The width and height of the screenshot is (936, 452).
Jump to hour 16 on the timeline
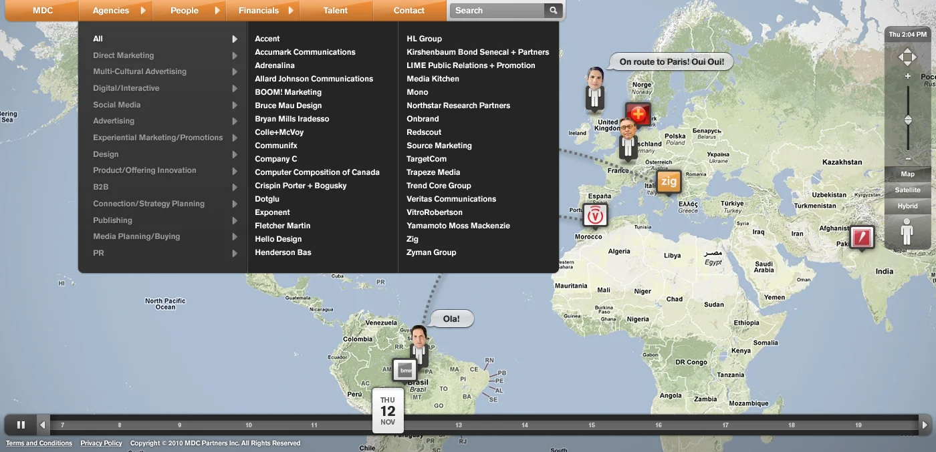coord(659,425)
